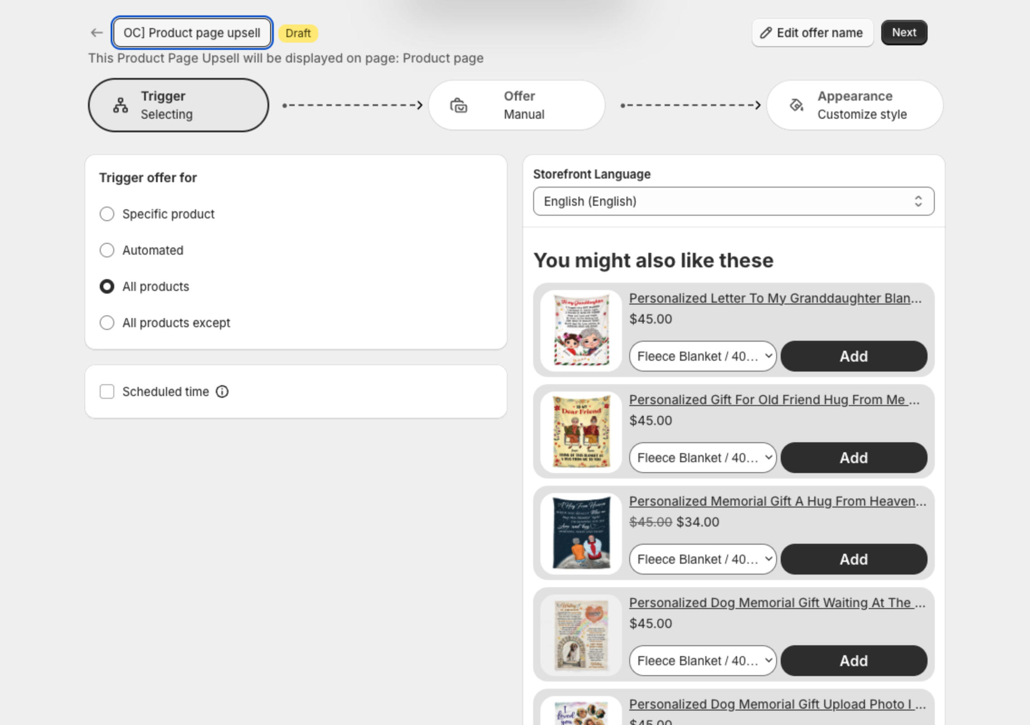Viewport: 1030px width, 725px height.
Task: Open the Dear Friend blanket thumbnail
Action: 582,432
